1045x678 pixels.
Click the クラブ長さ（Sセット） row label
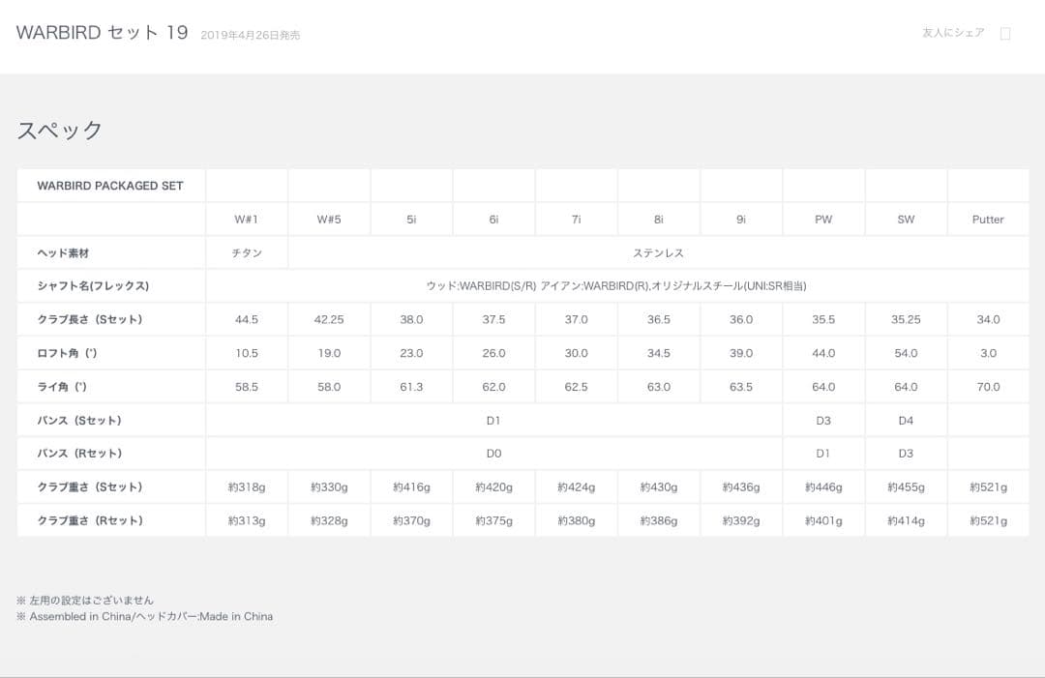[x=110, y=320]
